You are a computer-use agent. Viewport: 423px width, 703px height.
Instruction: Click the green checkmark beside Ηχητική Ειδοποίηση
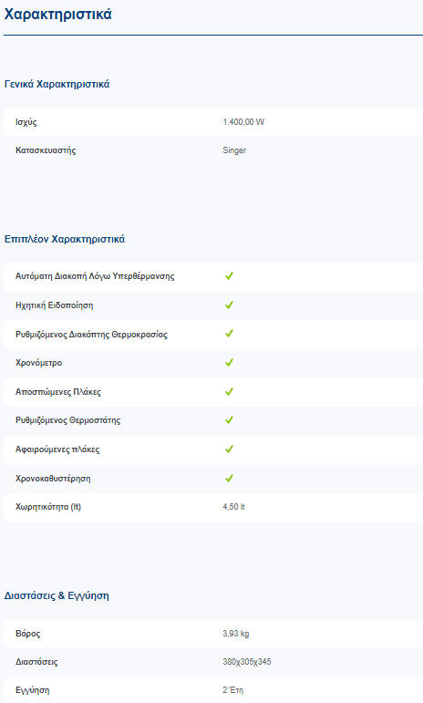(229, 305)
